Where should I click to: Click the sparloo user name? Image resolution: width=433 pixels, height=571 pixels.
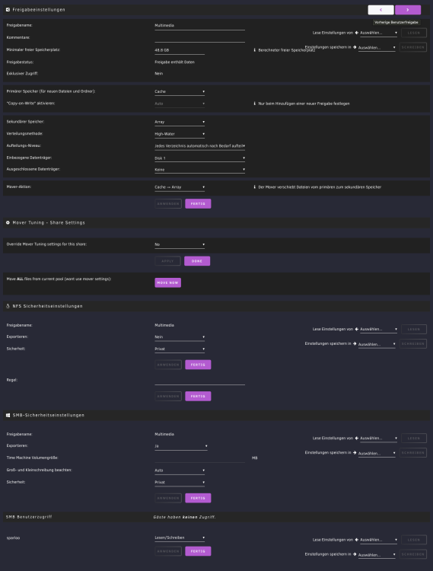point(13,538)
